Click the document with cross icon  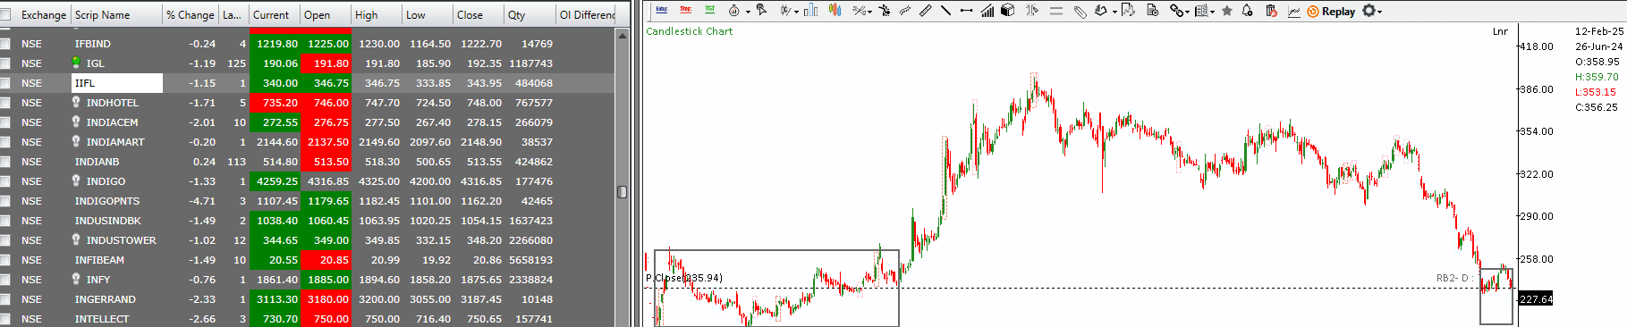point(1152,11)
